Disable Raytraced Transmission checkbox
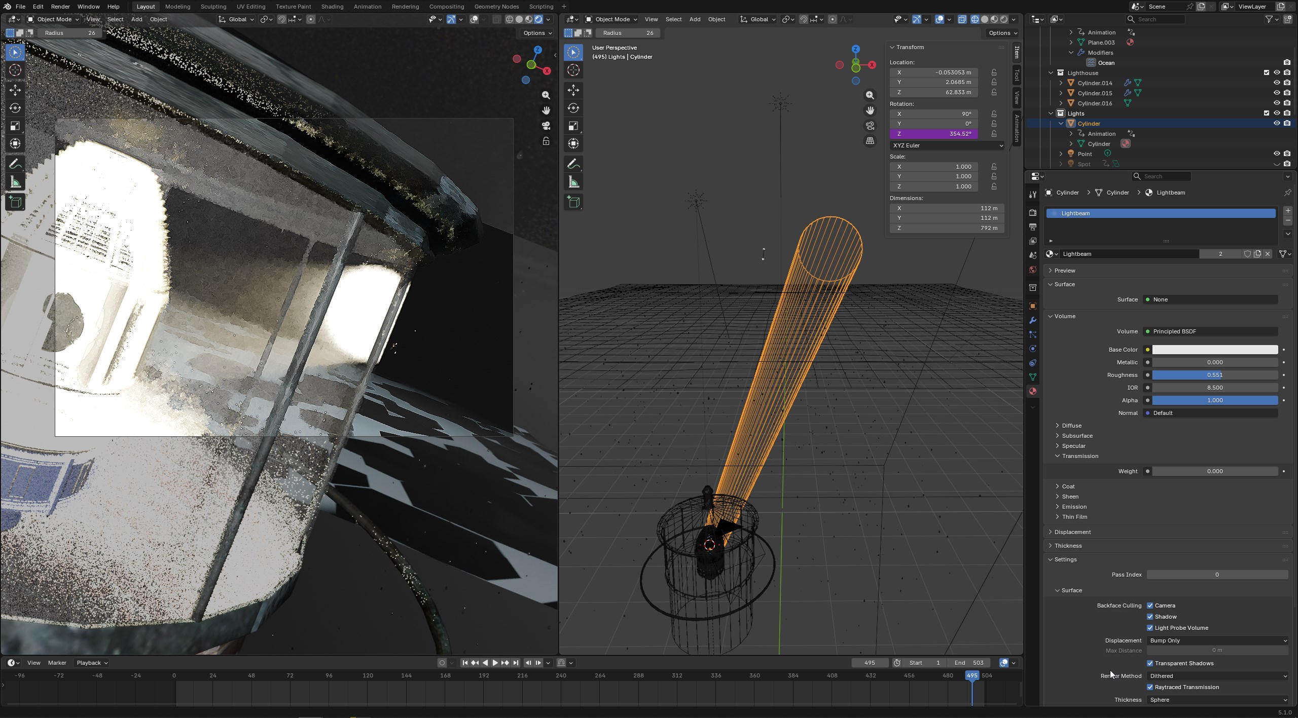This screenshot has width=1298, height=718. 1150,687
